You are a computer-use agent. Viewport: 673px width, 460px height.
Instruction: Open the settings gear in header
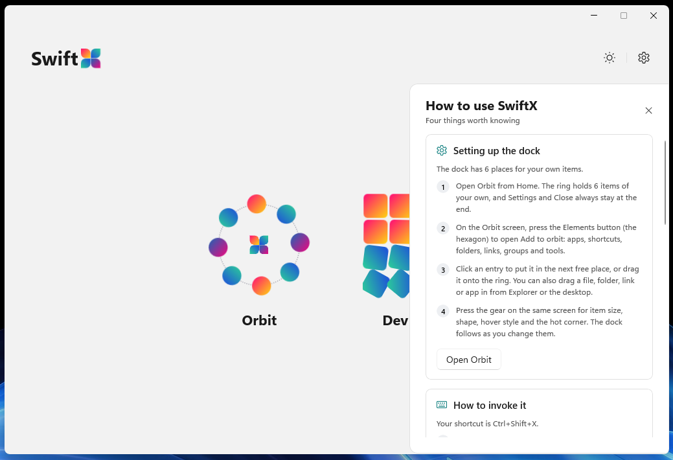pyautogui.click(x=643, y=58)
